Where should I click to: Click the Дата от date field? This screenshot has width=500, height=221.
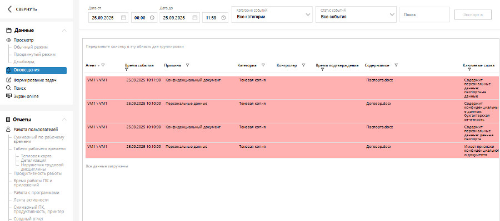coord(108,18)
